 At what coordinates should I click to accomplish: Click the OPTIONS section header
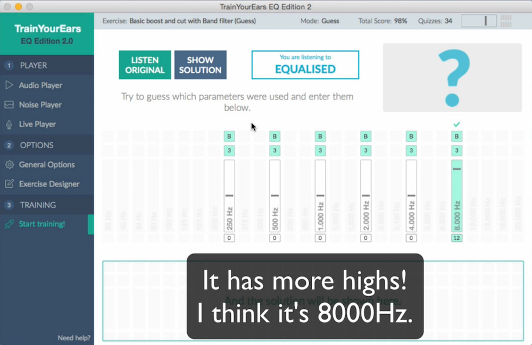(x=47, y=145)
